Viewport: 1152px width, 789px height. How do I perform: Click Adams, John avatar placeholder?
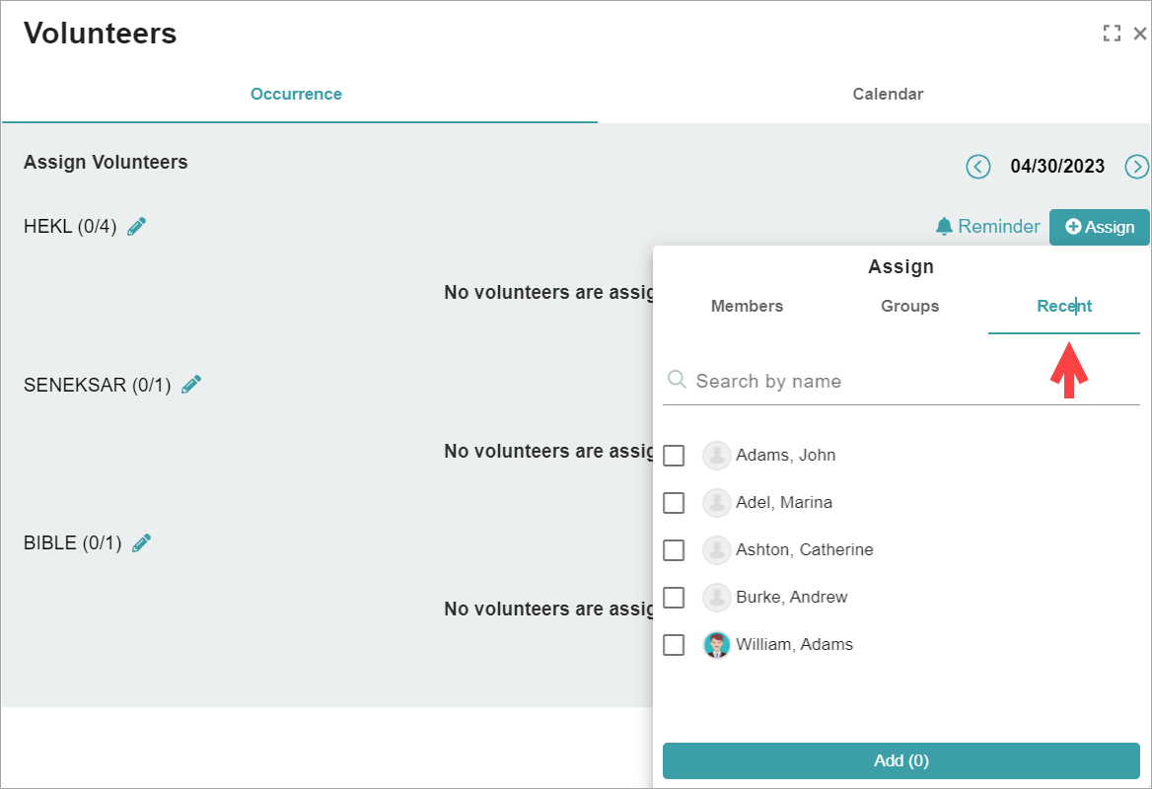716,456
